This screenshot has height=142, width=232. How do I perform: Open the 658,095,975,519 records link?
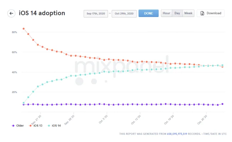tap(177, 134)
